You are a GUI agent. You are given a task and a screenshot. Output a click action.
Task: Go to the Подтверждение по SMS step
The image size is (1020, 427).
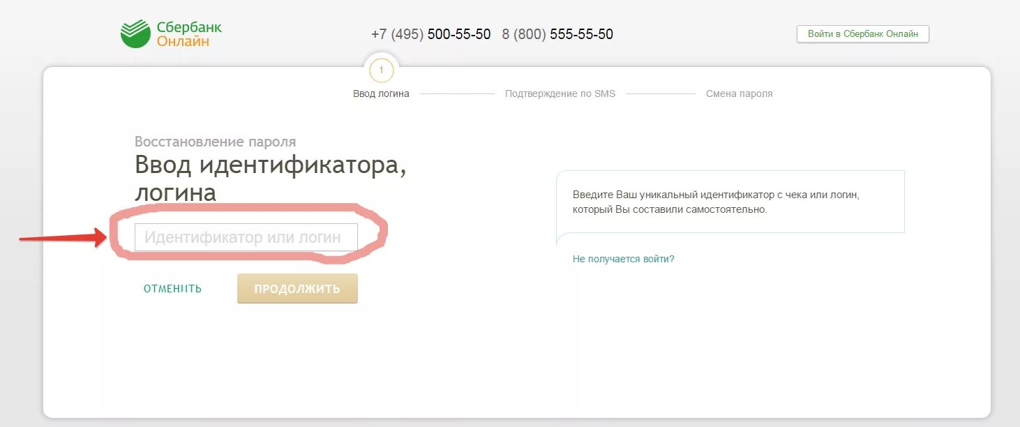[x=560, y=93]
